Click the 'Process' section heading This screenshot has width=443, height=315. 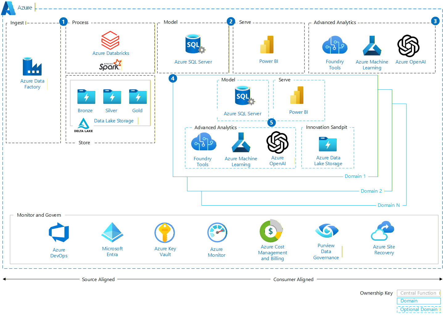pos(80,22)
